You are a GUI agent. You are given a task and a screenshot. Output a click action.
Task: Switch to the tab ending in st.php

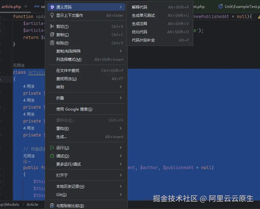click(x=199, y=7)
